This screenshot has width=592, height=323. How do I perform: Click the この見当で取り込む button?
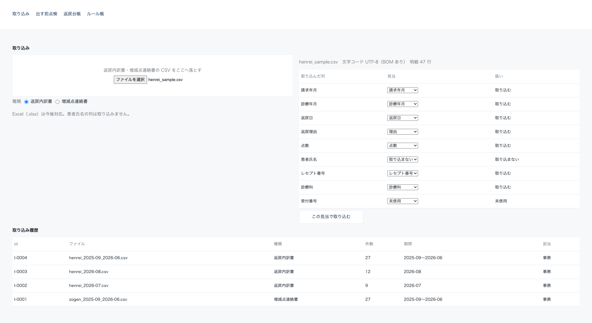331,217
